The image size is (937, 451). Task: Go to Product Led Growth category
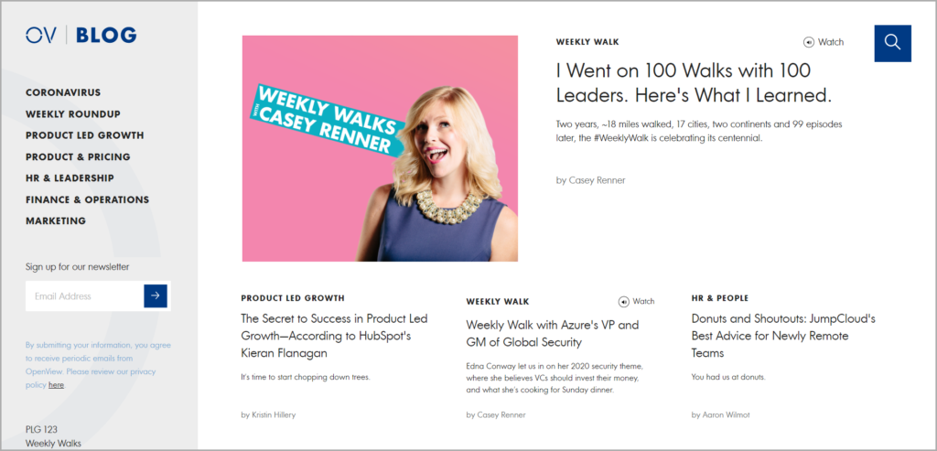pos(85,135)
